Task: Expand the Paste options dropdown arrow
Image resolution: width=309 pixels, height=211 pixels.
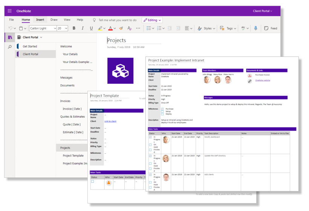Action: point(25,28)
